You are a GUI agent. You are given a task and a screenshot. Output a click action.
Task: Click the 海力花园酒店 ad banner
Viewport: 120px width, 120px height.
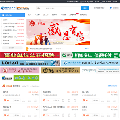coord(90,63)
